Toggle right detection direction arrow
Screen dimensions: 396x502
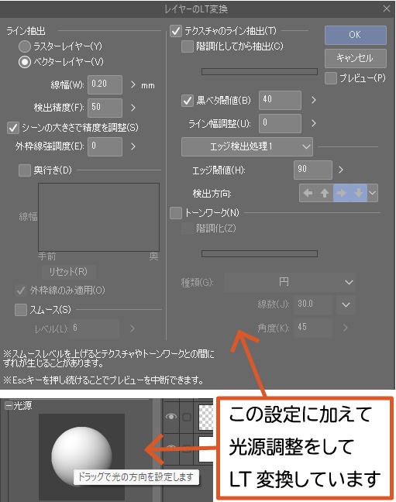tap(342, 193)
